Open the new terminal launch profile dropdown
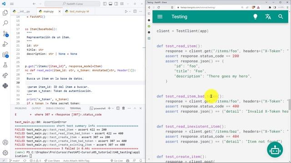 tap(113, 108)
